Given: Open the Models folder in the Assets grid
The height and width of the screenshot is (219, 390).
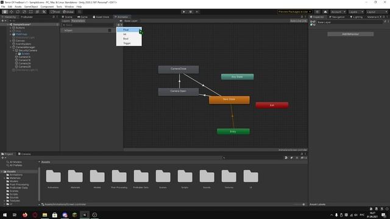Looking at the screenshot, I should pyautogui.click(x=97, y=176).
